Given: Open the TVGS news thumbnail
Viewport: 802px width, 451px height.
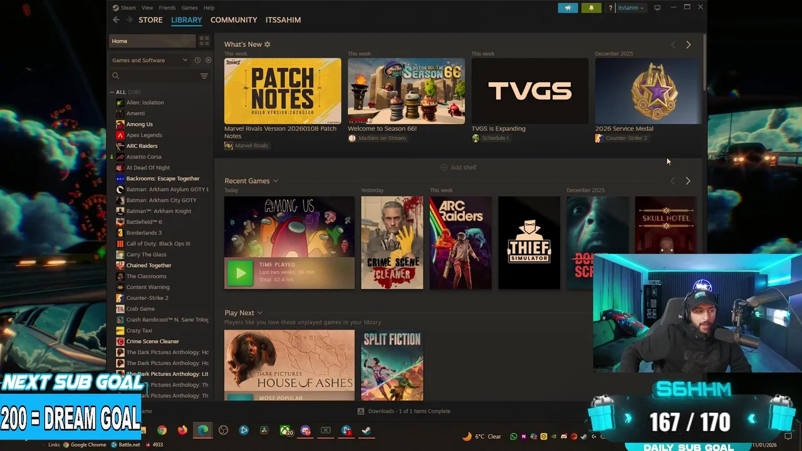Looking at the screenshot, I should click(x=530, y=91).
